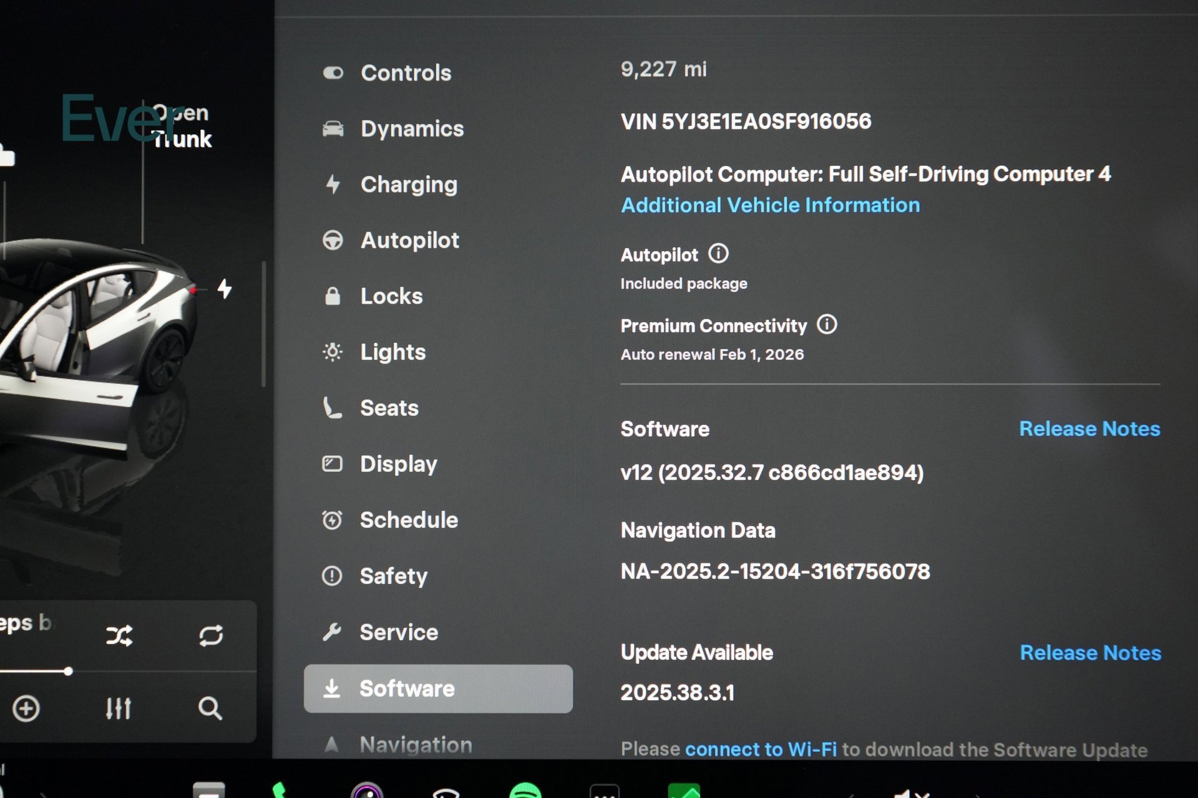The image size is (1198, 798).
Task: Open the Phone app in dock
Action: [x=280, y=791]
